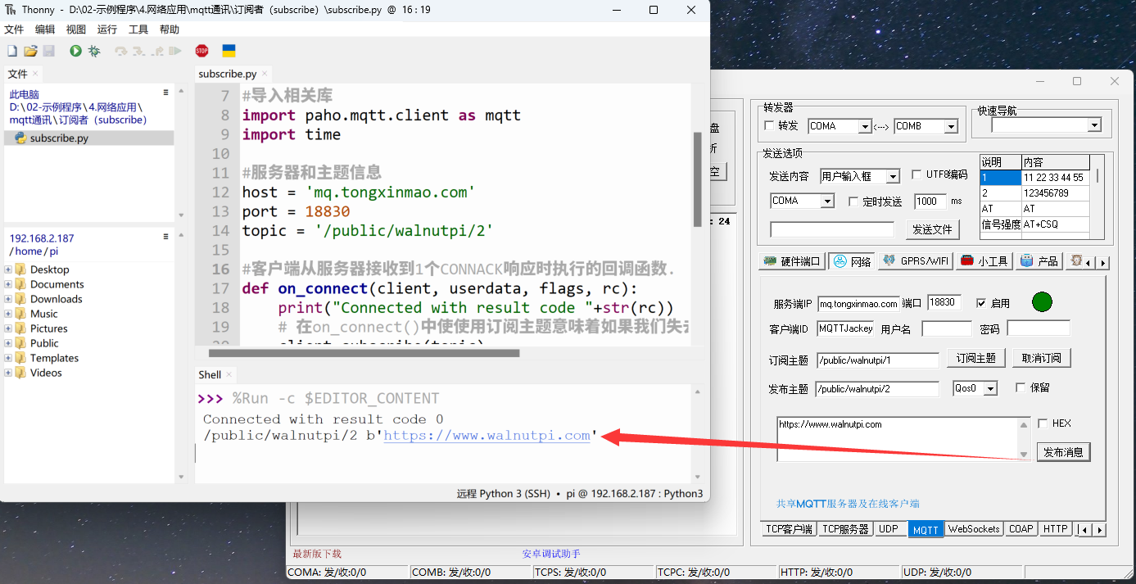Click the Ukraine flag icon in toolbar
This screenshot has height=584, width=1136.
(x=229, y=51)
